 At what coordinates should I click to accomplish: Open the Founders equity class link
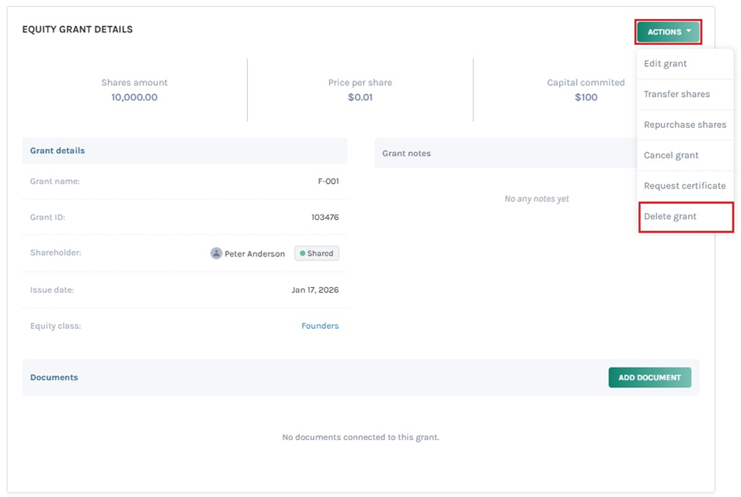pos(320,326)
